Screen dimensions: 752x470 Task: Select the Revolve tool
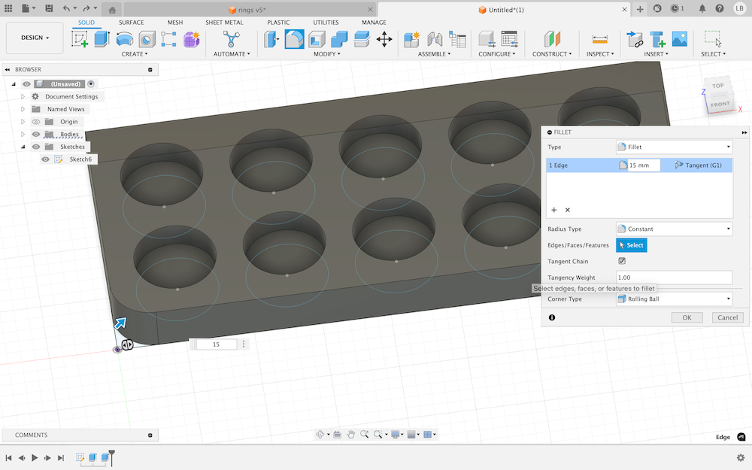[125, 39]
